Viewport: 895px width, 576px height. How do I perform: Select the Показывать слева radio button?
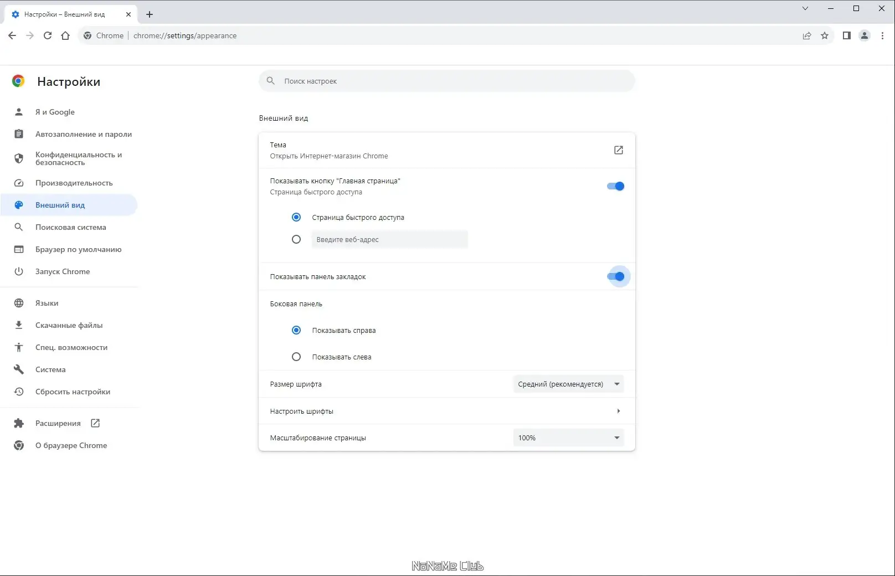(296, 357)
